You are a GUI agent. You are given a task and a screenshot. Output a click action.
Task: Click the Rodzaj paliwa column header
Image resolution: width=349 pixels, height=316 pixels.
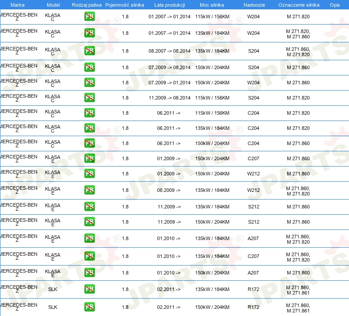[87, 4]
